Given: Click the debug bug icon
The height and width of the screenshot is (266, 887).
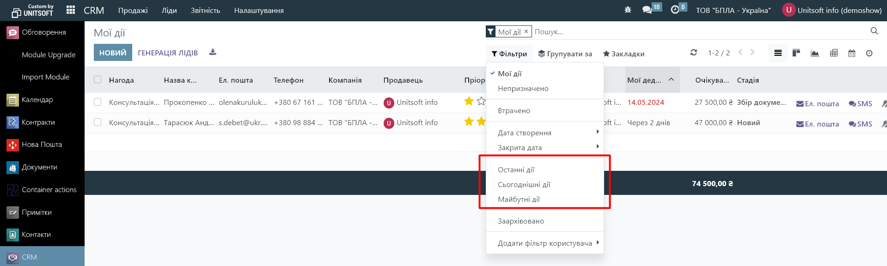Looking at the screenshot, I should pos(628,10).
